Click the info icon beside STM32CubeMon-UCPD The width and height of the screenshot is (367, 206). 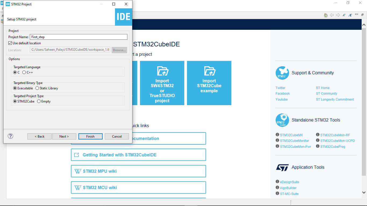[318, 140]
